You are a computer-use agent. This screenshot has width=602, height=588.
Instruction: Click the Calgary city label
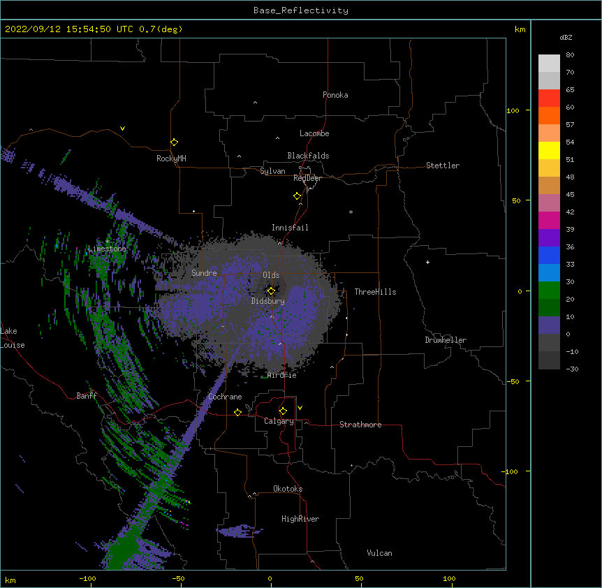(279, 421)
